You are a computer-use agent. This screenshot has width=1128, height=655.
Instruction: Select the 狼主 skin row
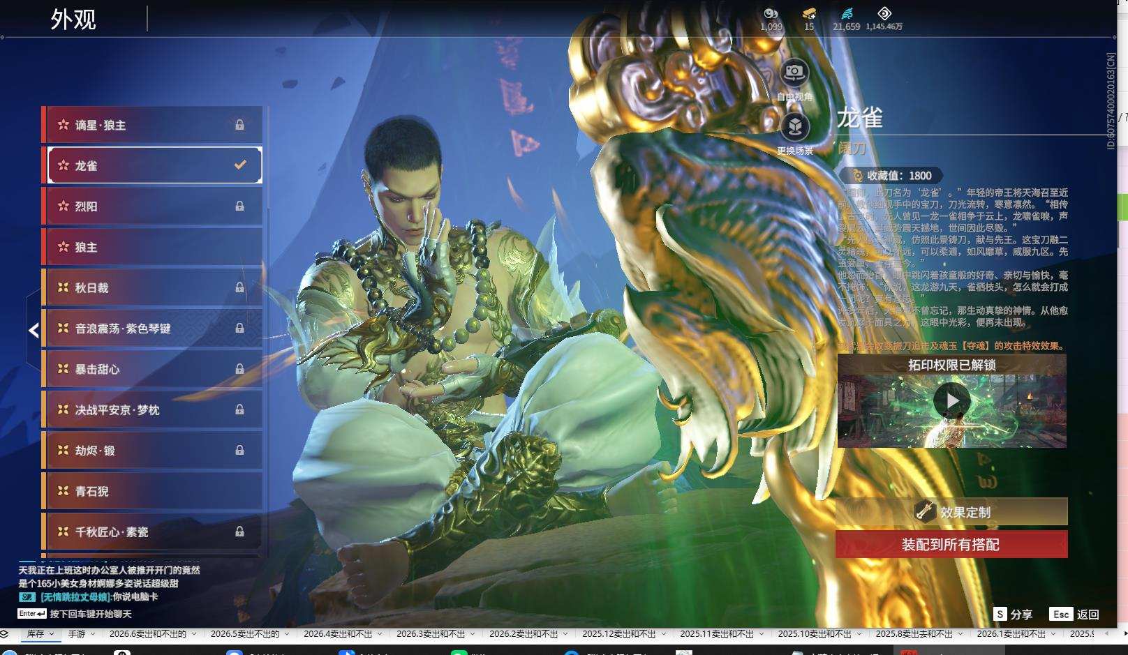pyautogui.click(x=153, y=247)
